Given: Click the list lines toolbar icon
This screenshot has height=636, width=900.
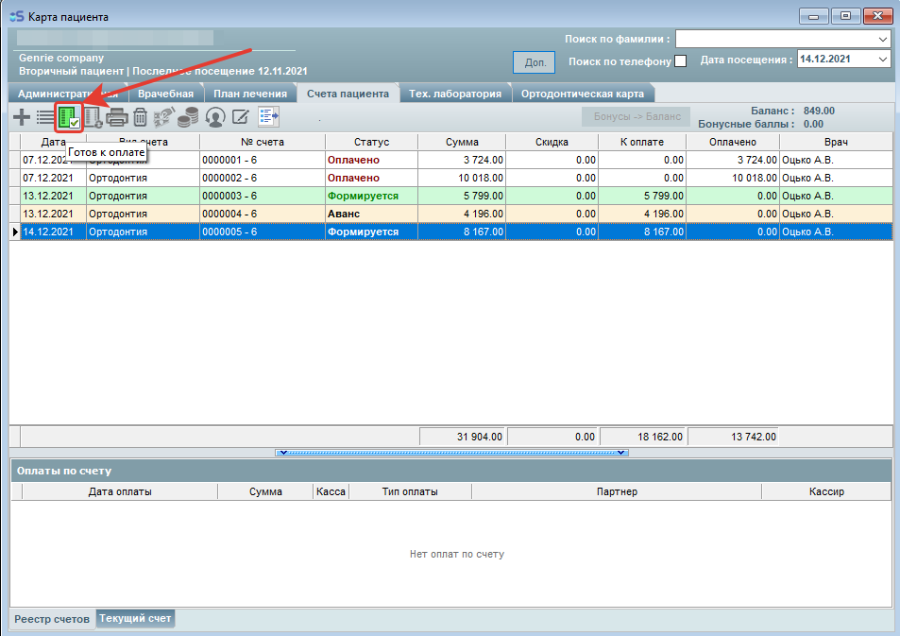Looking at the screenshot, I should pos(45,117).
